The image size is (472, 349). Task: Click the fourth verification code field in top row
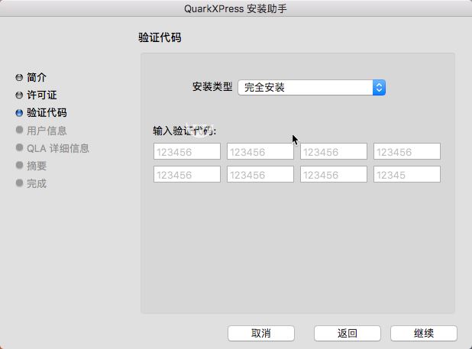coord(407,151)
